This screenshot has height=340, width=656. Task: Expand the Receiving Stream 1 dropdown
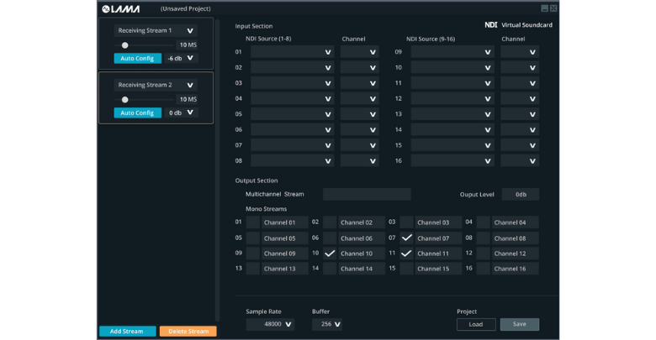189,31
